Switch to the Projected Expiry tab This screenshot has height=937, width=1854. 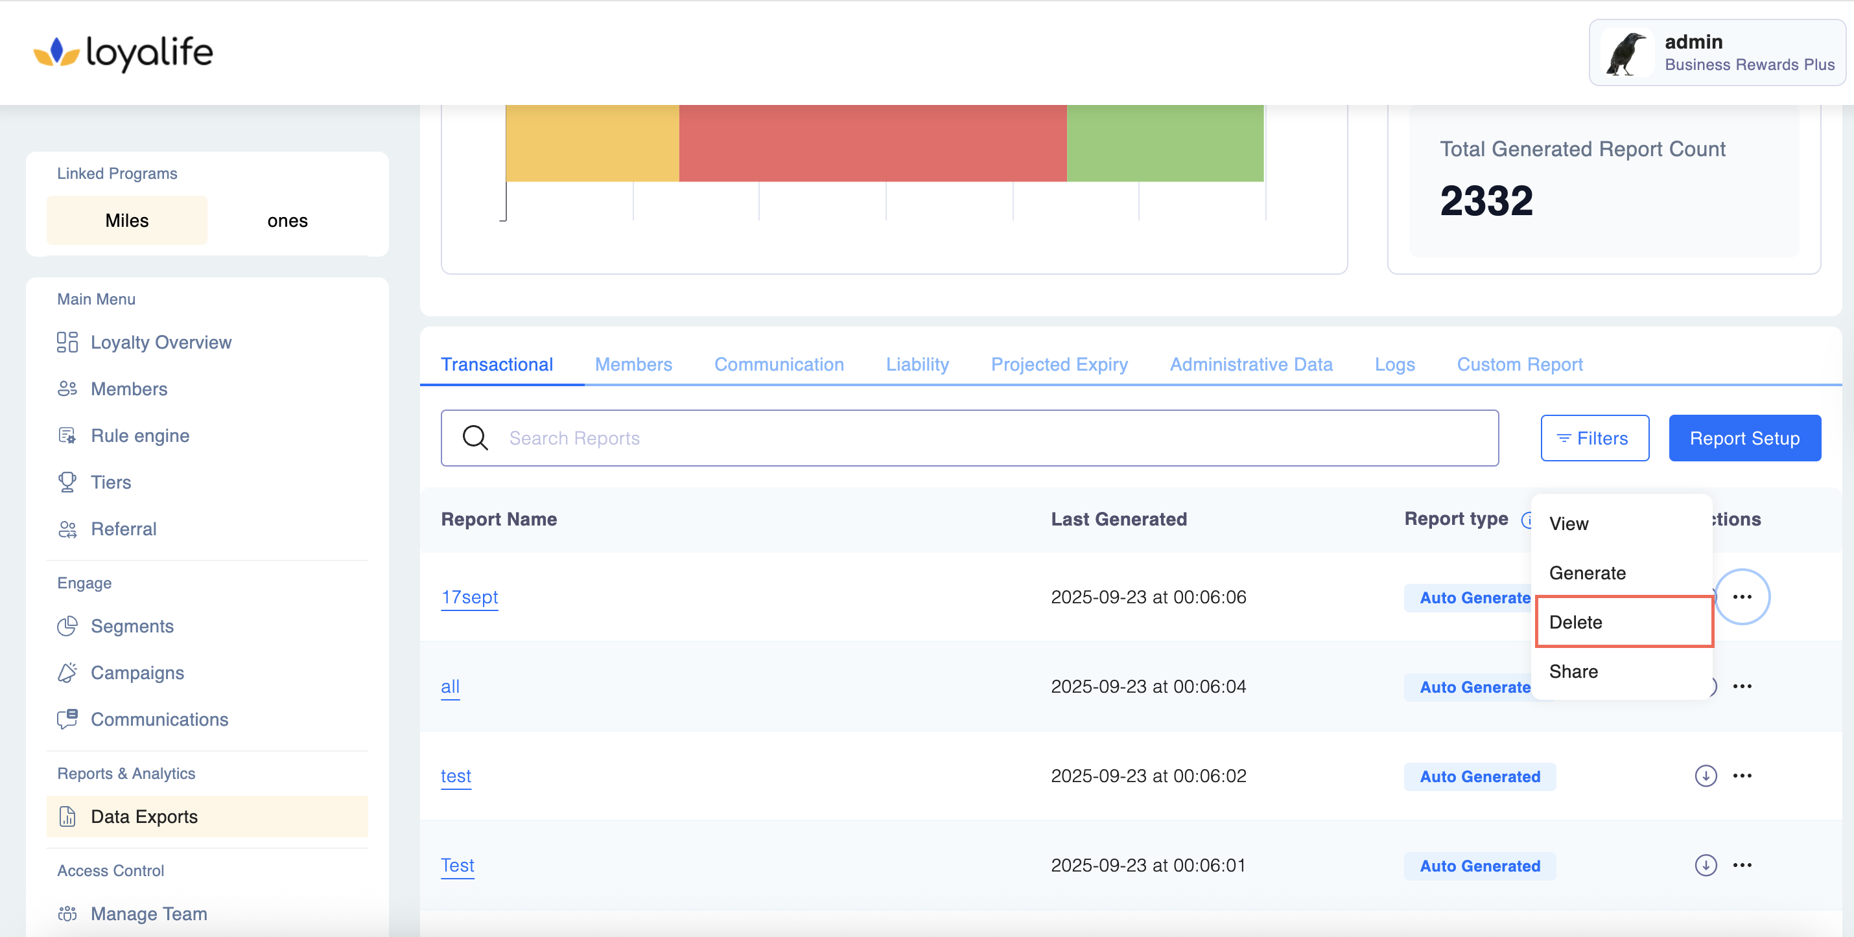coord(1059,364)
